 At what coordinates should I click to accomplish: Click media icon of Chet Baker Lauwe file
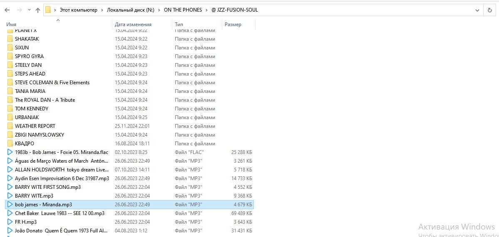[10, 213]
